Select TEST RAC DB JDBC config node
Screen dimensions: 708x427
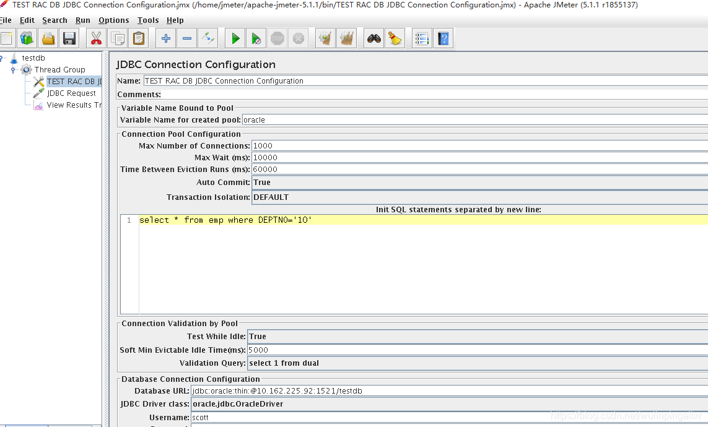tap(74, 81)
